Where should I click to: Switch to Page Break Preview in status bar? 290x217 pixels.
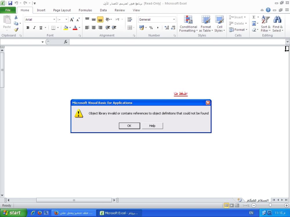(237, 205)
